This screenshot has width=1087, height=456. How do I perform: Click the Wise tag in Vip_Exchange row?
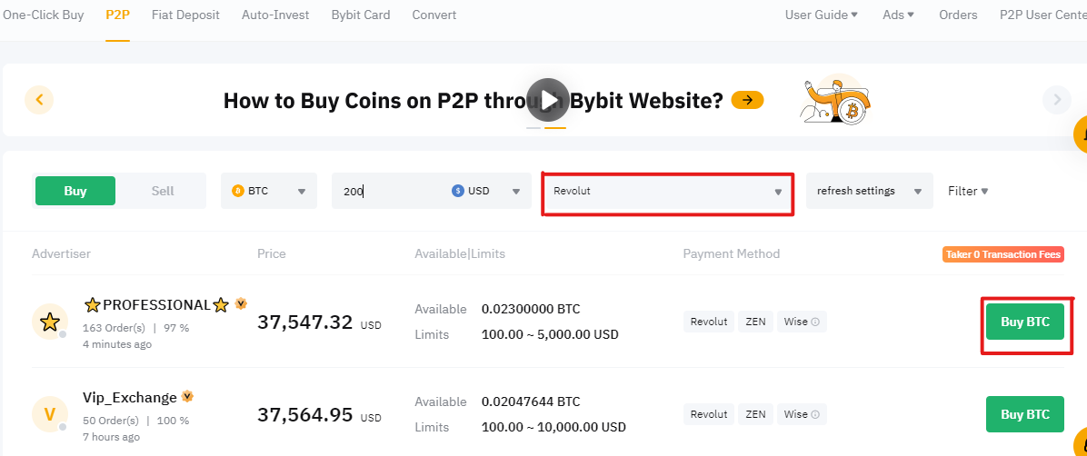[x=803, y=414]
